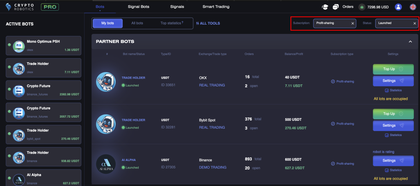420x186 pixels.
Task: Open Statistics for AI Alpha bot
Action: point(393,170)
